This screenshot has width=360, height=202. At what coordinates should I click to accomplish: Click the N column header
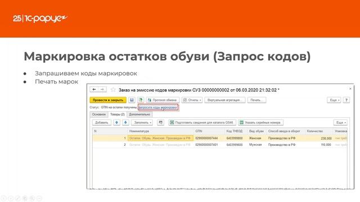click(x=110, y=131)
